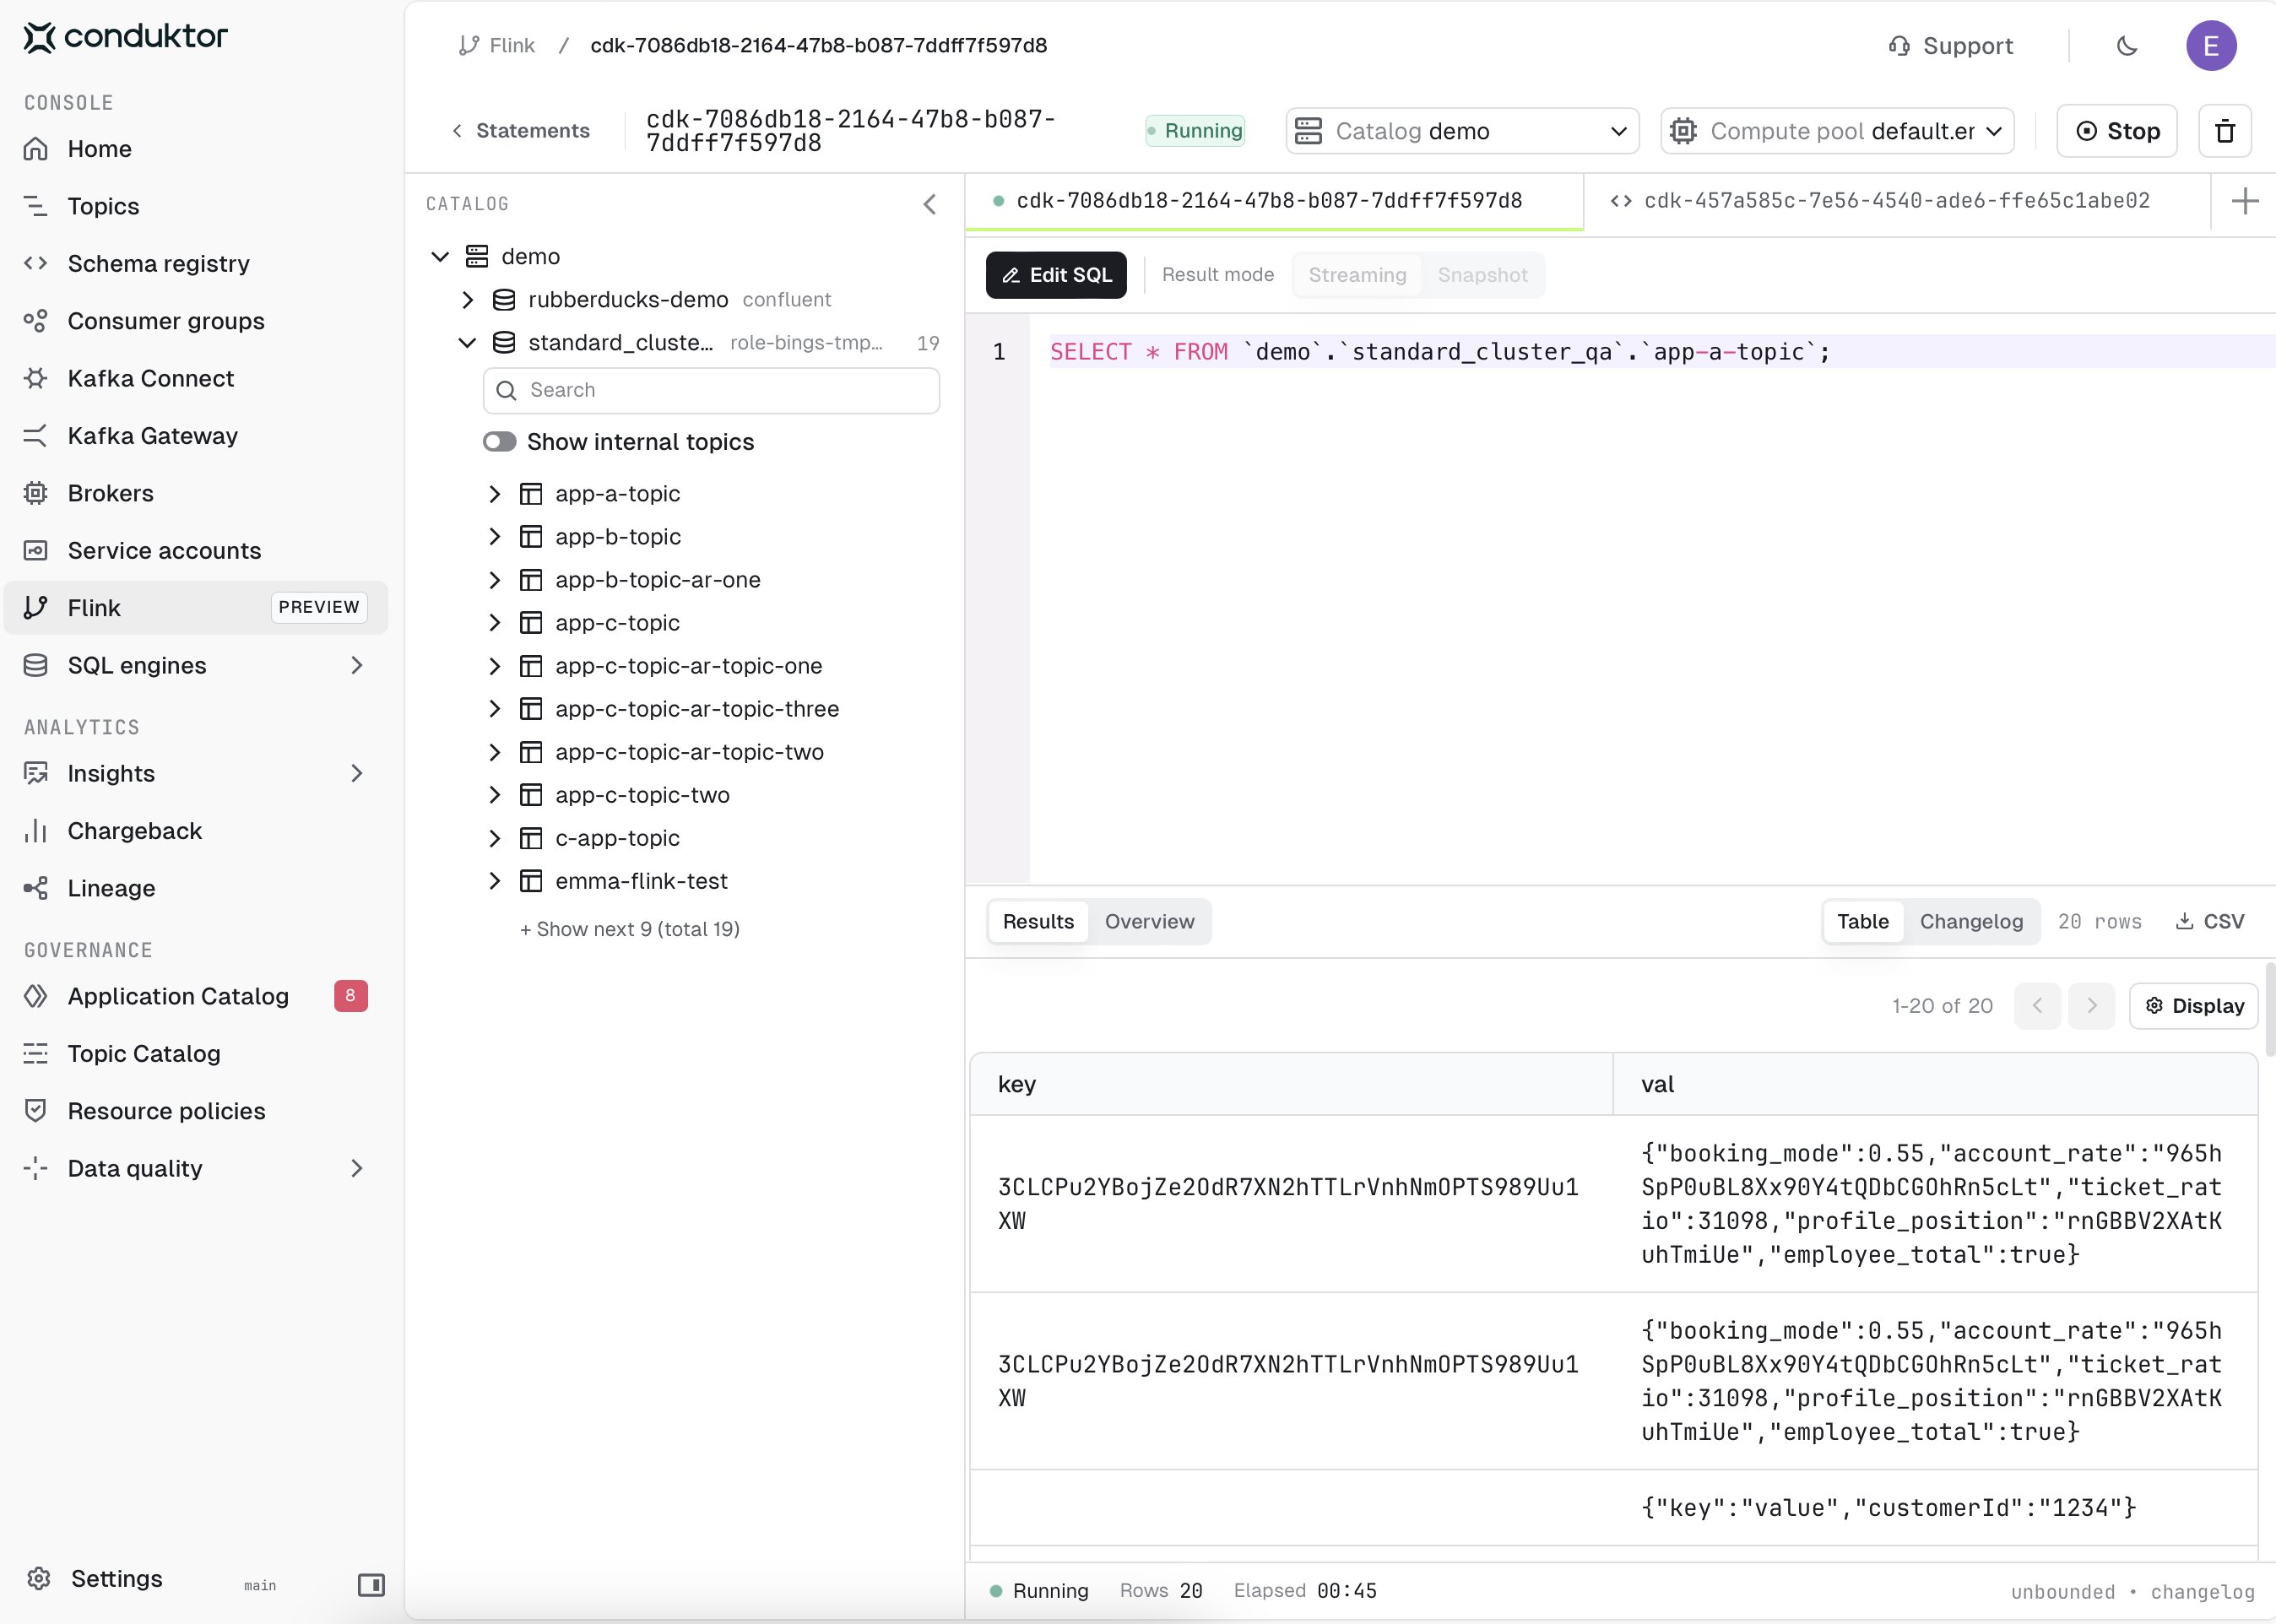The image size is (2276, 1624).
Task: Open the Support link
Action: (1950, 46)
